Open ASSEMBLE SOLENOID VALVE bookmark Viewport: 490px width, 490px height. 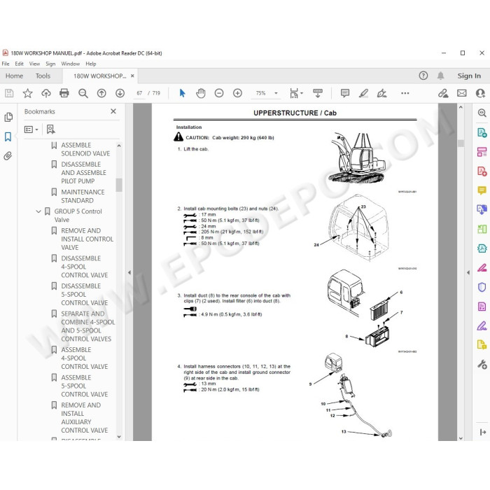(x=85, y=149)
